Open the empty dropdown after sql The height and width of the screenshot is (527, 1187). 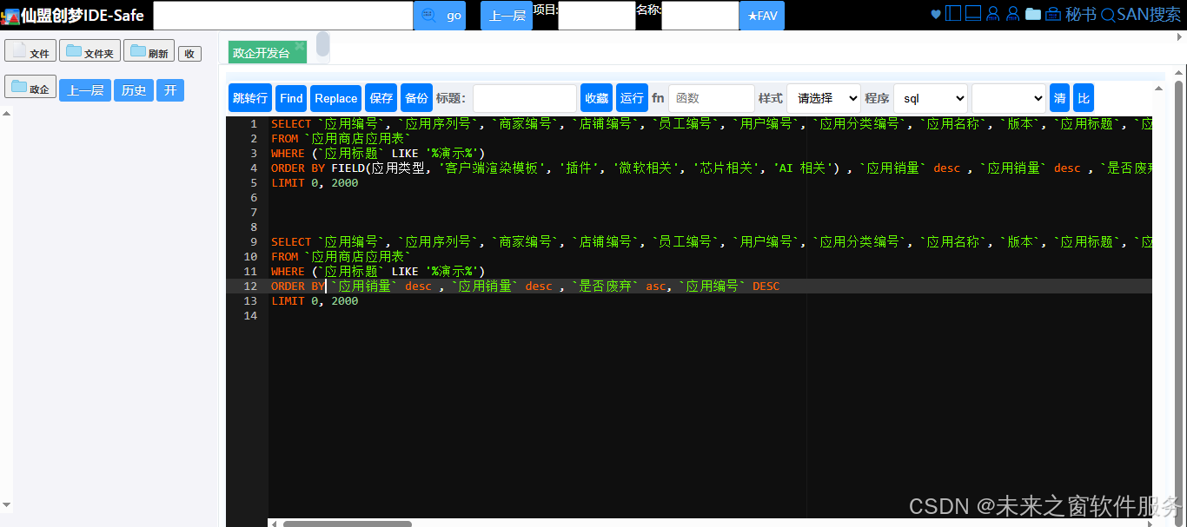tap(1008, 98)
